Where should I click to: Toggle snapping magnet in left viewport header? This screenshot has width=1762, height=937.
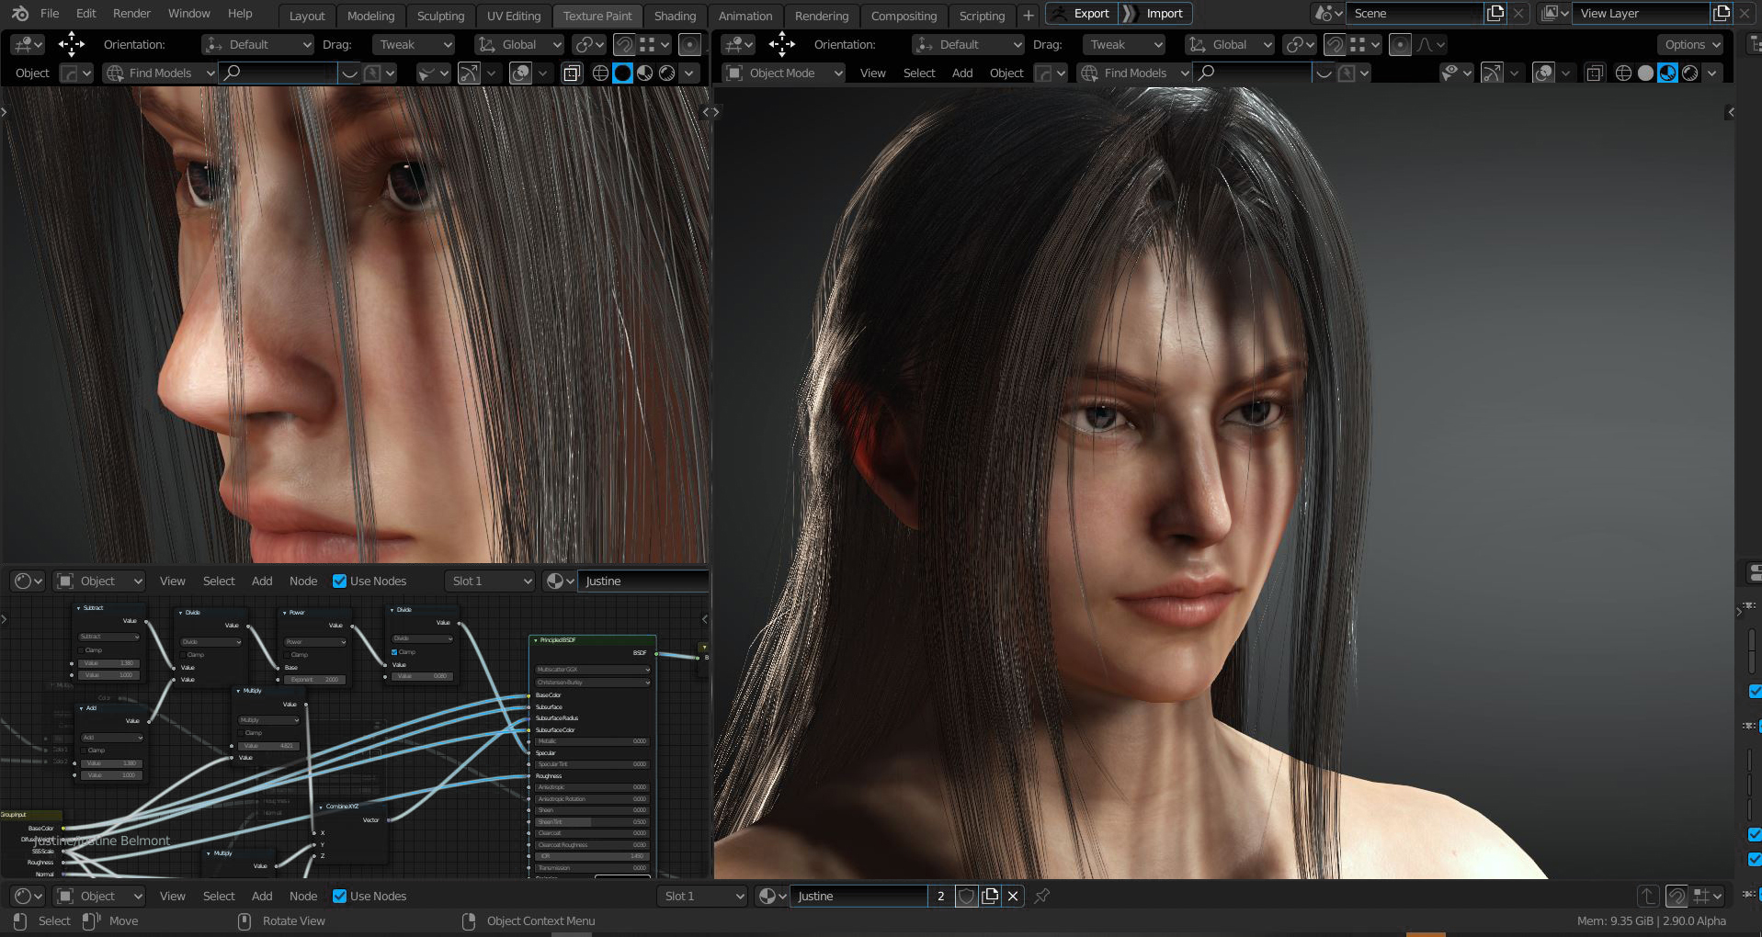click(624, 44)
